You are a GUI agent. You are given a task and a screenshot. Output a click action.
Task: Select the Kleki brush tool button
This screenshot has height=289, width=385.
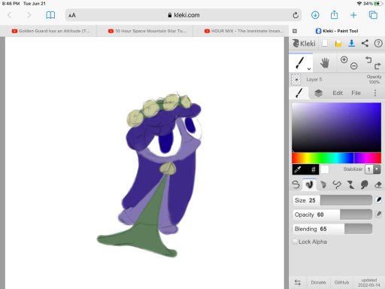coord(300,62)
